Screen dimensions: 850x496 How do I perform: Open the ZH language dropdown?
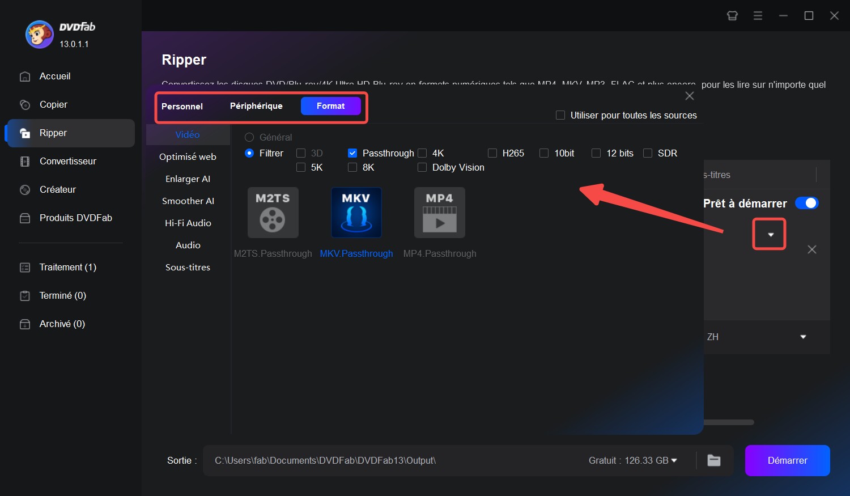pos(802,337)
